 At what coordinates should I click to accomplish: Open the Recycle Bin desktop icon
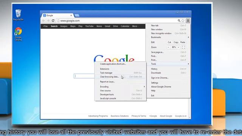pyautogui.click(x=18, y=15)
